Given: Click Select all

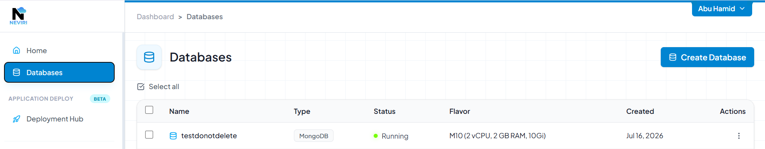Looking at the screenshot, I should (x=158, y=87).
